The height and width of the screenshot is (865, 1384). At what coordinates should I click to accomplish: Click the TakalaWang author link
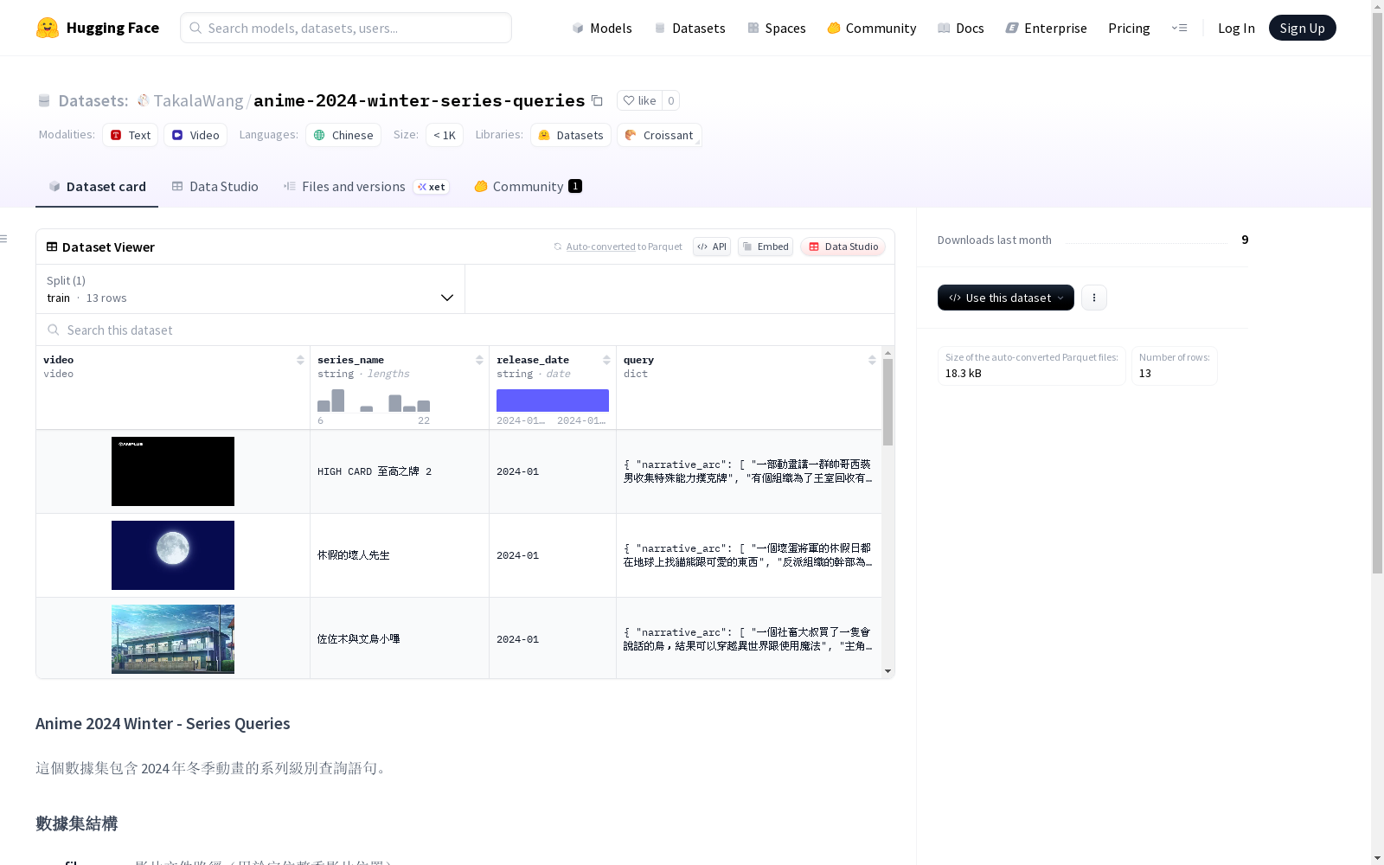coord(198,100)
